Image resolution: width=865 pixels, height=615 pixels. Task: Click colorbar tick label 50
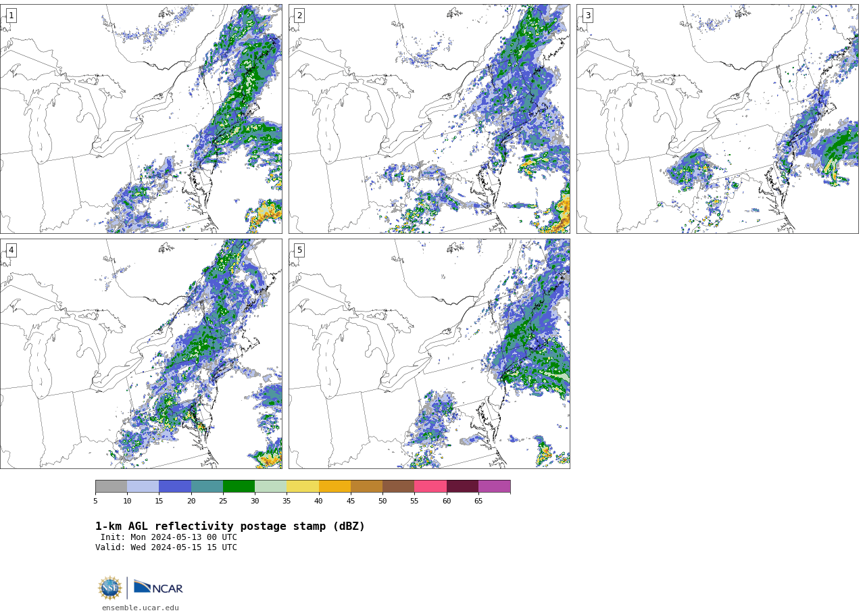[x=382, y=501]
